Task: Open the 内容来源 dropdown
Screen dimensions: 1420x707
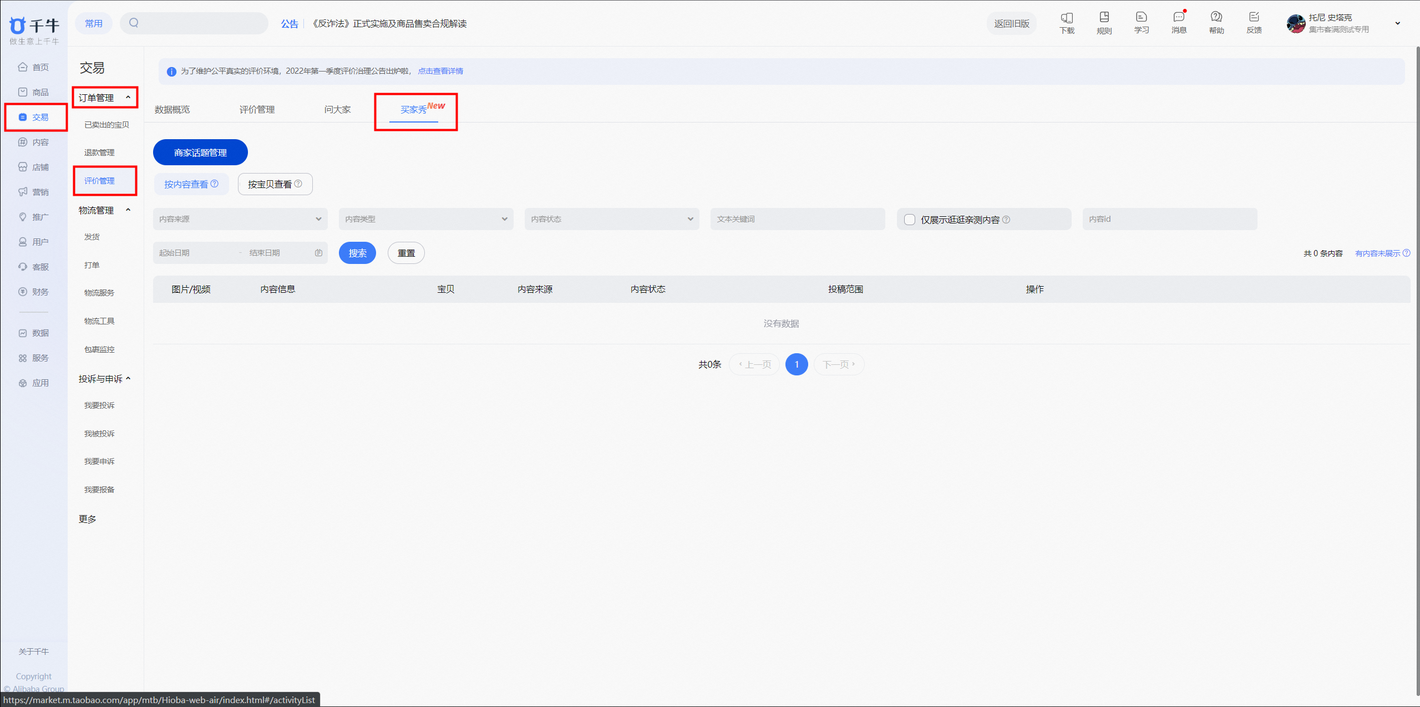Action: click(x=240, y=219)
